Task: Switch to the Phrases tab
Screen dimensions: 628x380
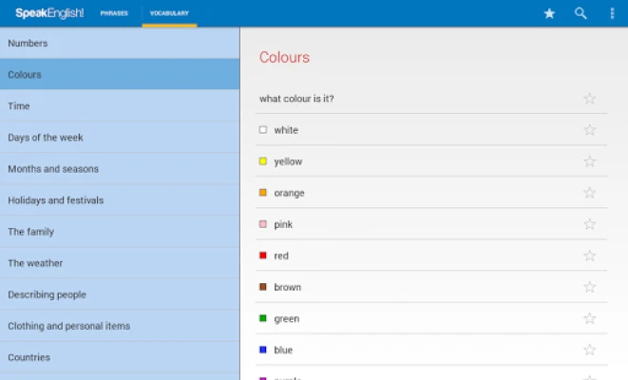Action: pyautogui.click(x=114, y=13)
